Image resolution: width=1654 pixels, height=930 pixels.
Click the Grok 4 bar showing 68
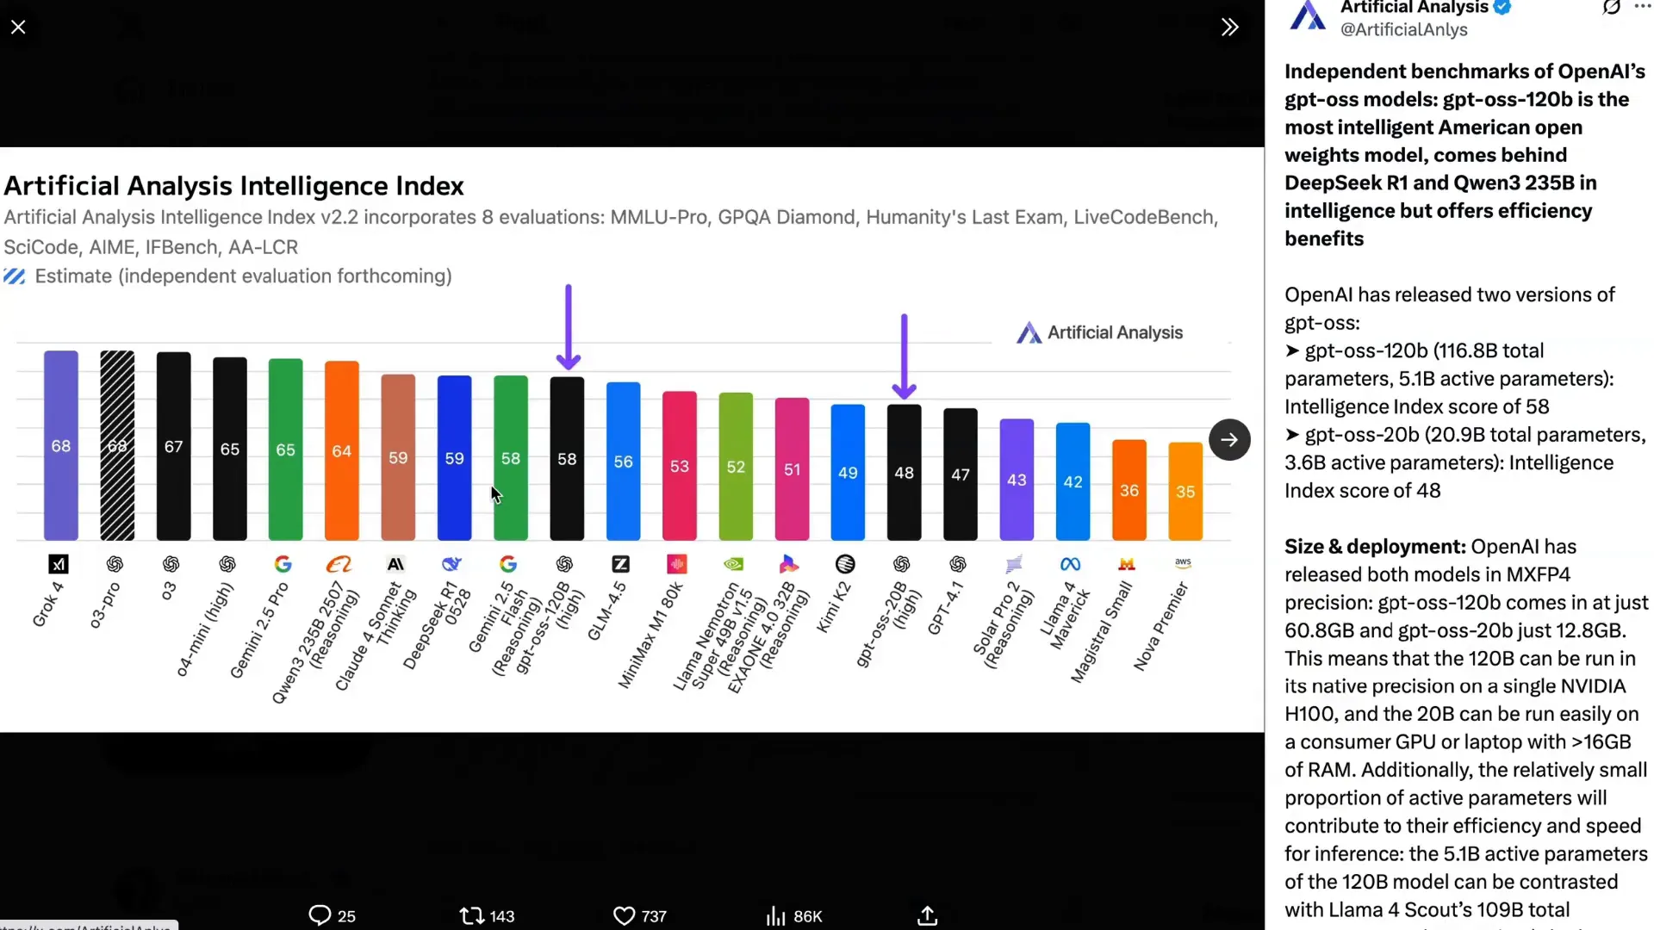61,445
